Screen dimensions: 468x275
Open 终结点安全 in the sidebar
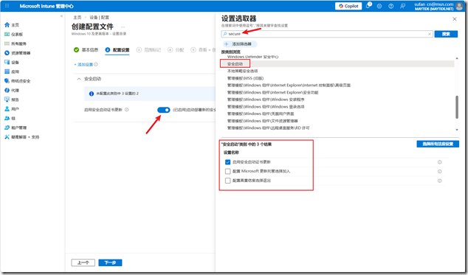coord(17,81)
